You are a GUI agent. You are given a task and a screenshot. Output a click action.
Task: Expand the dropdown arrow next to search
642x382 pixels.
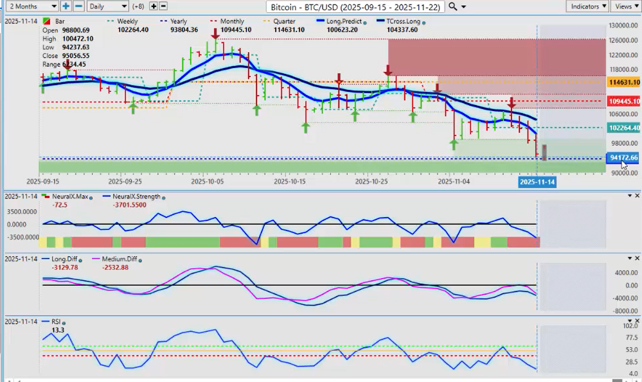pos(464,6)
